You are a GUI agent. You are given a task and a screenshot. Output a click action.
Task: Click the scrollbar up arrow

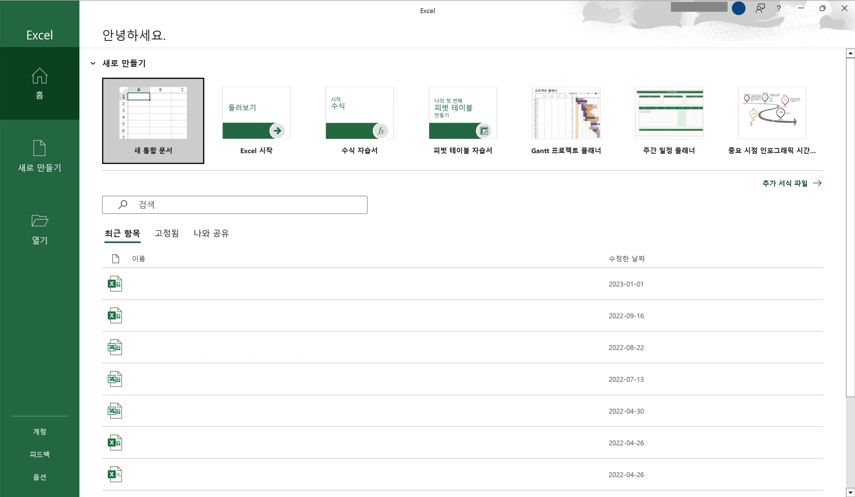point(850,53)
